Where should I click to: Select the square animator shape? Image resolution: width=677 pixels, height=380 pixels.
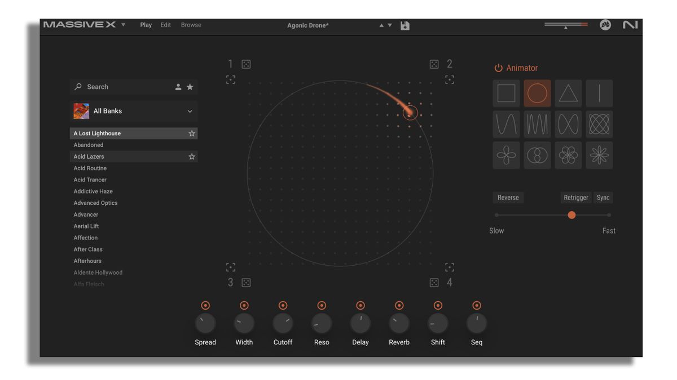506,93
